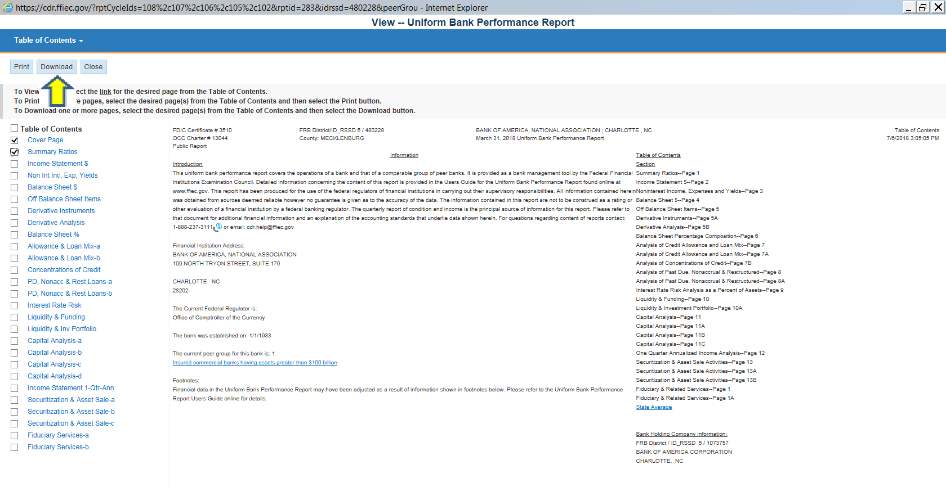
Task: Open the Derivative Instruments link
Action: coord(61,211)
